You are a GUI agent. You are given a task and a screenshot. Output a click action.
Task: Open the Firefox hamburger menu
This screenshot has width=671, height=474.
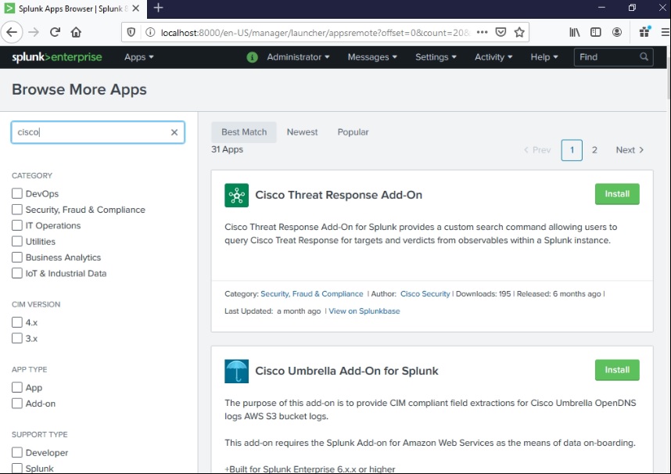coord(666,32)
